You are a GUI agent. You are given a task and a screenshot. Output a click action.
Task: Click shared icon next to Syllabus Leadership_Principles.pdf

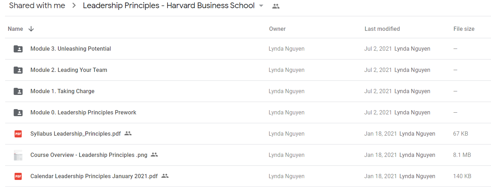128,134
